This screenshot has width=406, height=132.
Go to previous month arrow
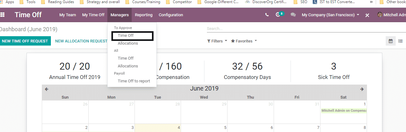(x=46, y=89)
